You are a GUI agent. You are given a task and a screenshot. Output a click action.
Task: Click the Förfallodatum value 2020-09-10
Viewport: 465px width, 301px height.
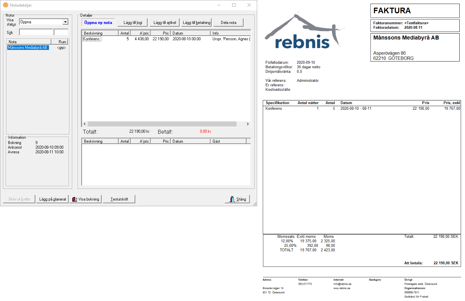coord(306,63)
